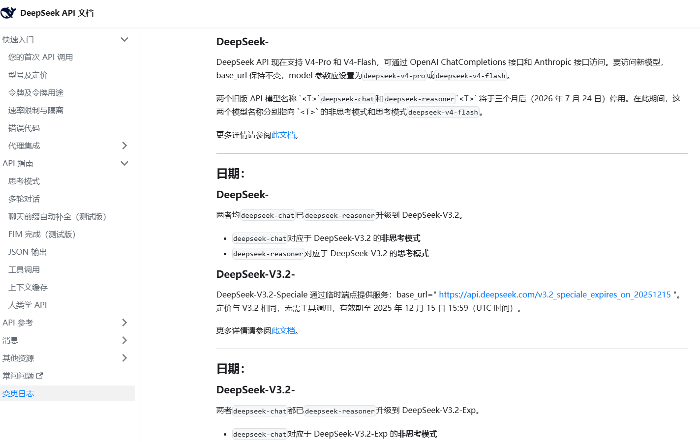Viewport: 700px width, 442px height.
Task: Collapse the 快速入门 section chevron
Action: click(124, 39)
